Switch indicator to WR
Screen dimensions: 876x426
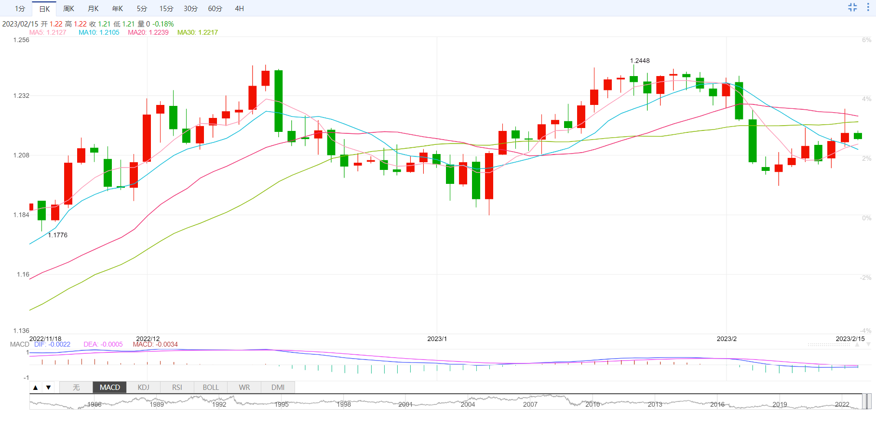pyautogui.click(x=244, y=387)
